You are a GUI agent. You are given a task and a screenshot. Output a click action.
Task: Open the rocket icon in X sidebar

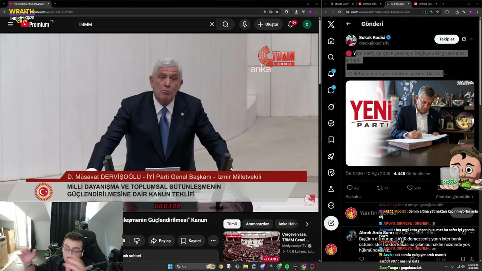[x=331, y=156]
